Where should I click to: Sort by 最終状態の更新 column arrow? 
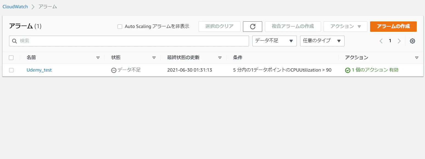(220, 58)
